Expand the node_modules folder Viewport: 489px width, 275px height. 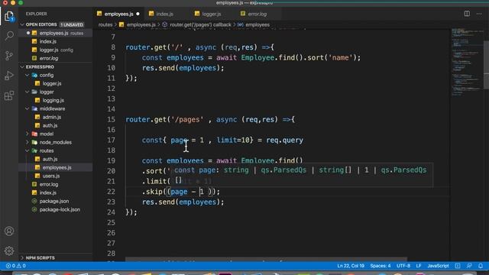28,142
